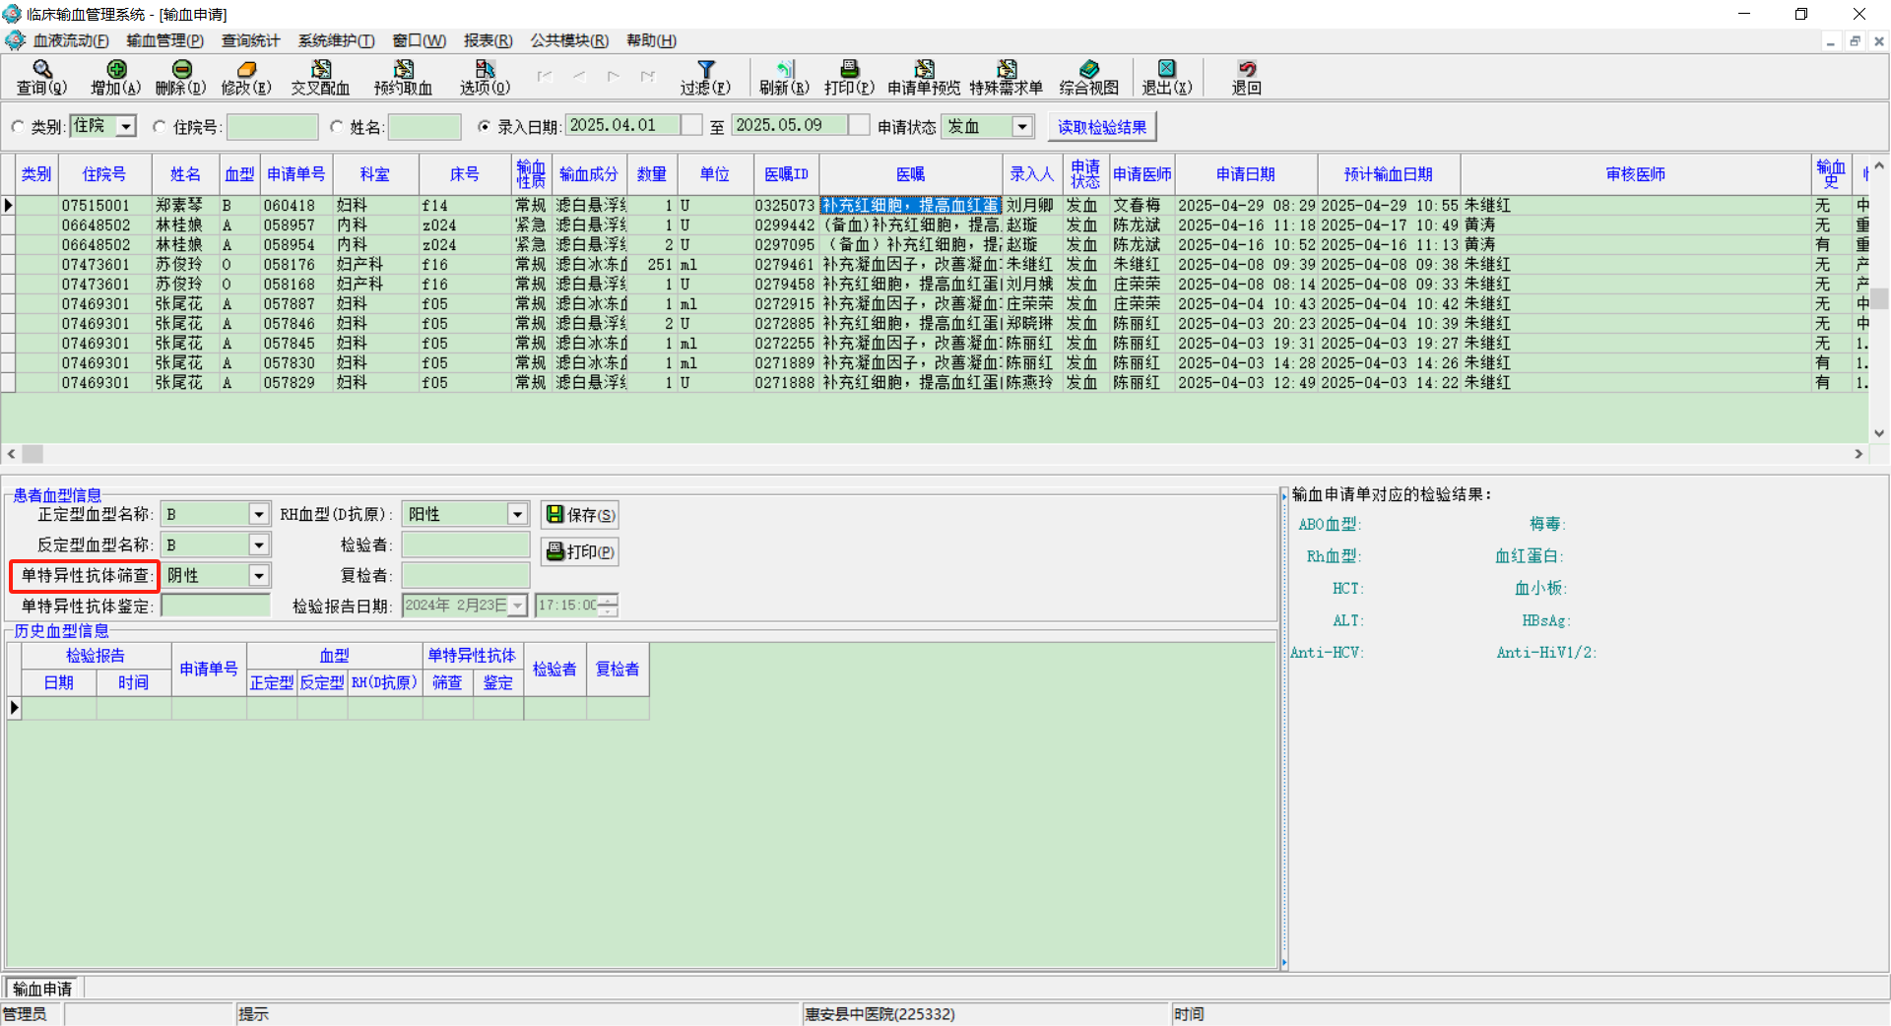Open the 查询统计 menu
Image resolution: width=1891 pixels, height=1026 pixels.
(250, 40)
